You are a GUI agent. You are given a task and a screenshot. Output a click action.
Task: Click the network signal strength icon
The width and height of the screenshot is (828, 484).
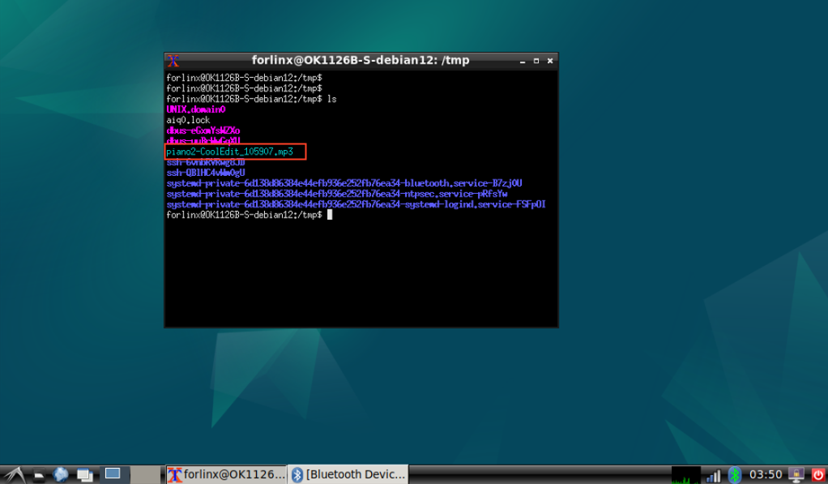click(x=714, y=475)
